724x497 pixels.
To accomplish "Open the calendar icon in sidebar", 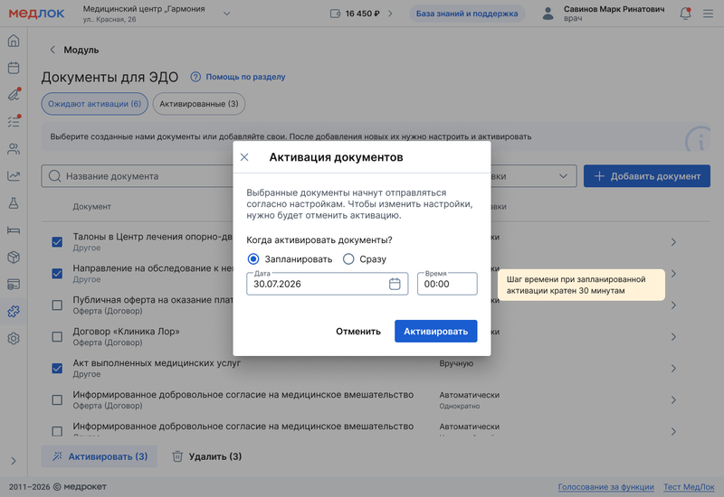I will click(14, 68).
